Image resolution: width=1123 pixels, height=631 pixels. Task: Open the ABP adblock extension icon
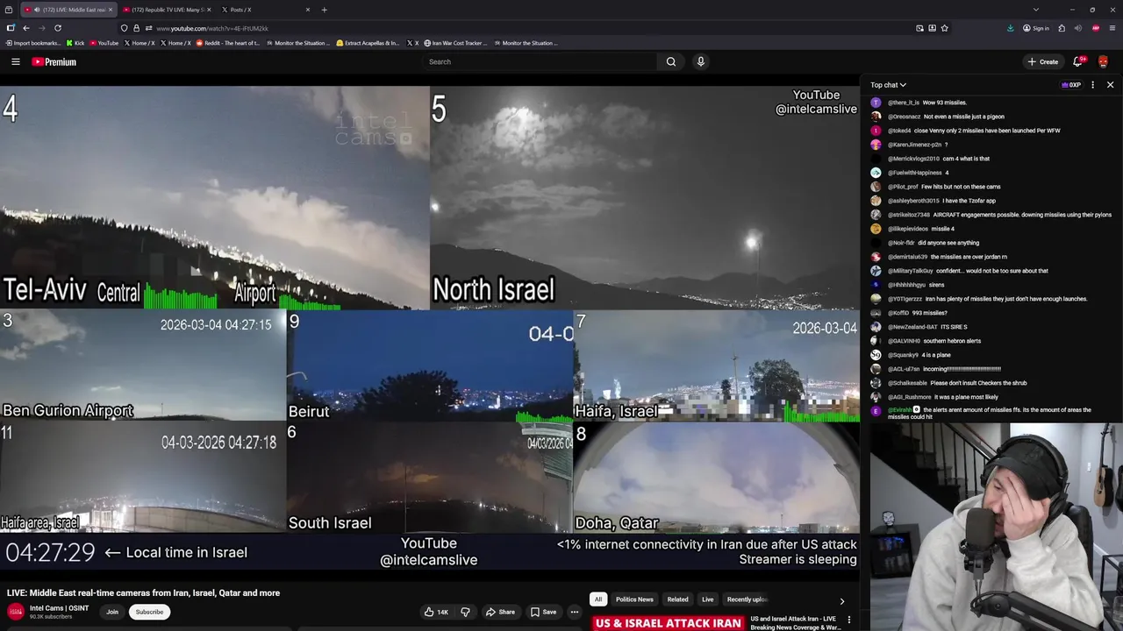pyautogui.click(x=1096, y=28)
